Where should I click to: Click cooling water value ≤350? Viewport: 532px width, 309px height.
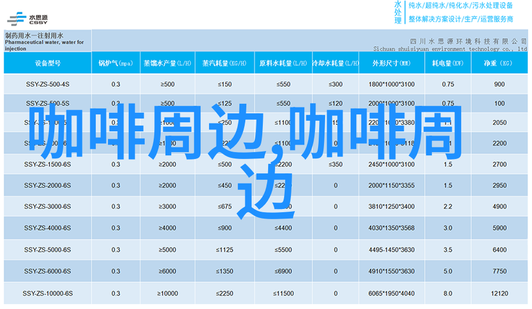pos(335,164)
